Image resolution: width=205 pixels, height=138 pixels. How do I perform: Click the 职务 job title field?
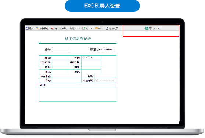point(60,67)
